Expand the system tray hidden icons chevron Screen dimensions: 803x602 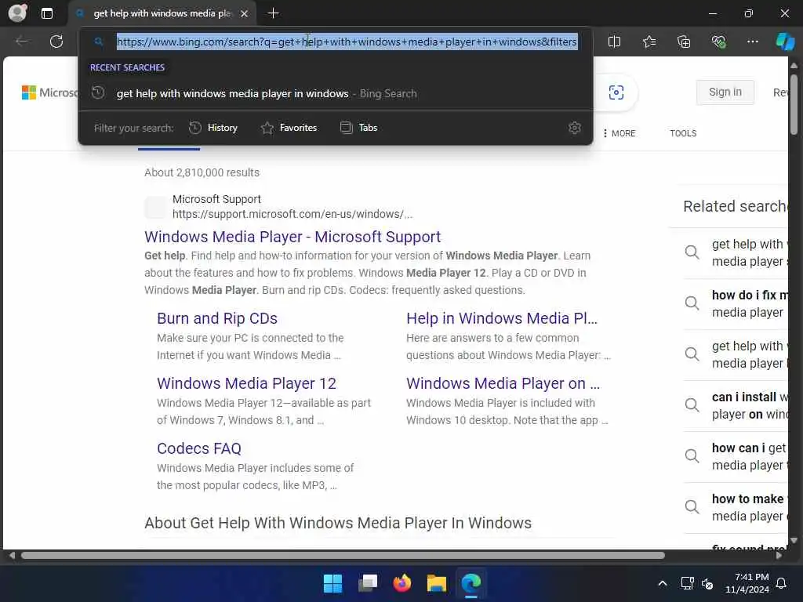(662, 583)
